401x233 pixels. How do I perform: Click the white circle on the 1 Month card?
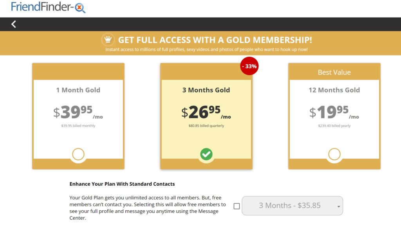78,154
